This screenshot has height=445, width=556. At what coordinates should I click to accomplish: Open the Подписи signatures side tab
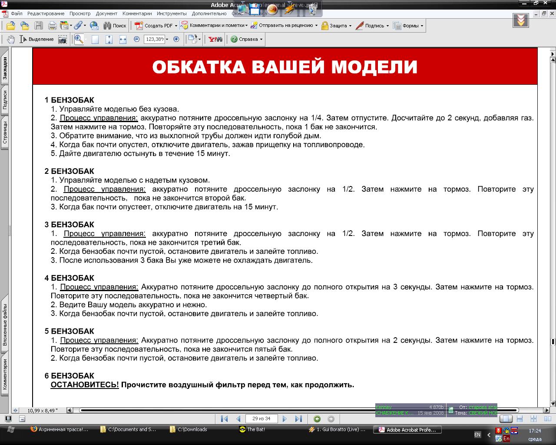4,100
